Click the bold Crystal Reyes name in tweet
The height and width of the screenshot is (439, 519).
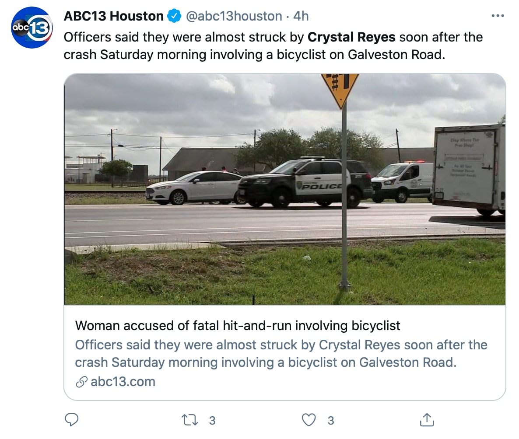click(351, 37)
